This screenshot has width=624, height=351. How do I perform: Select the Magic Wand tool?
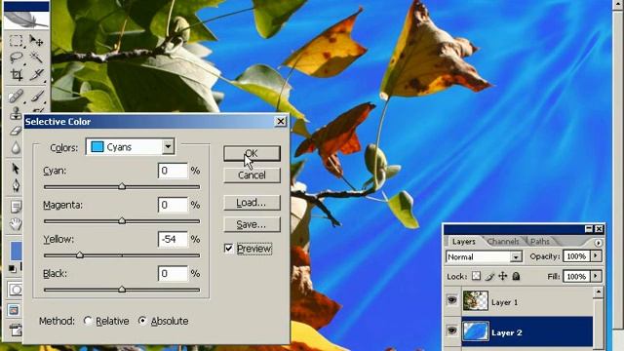click(x=36, y=58)
